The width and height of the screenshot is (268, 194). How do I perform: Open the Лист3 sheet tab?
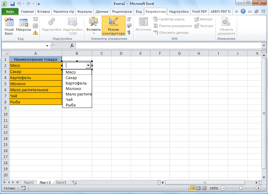click(60, 182)
